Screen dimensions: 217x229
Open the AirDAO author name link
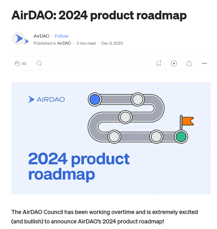[41, 36]
